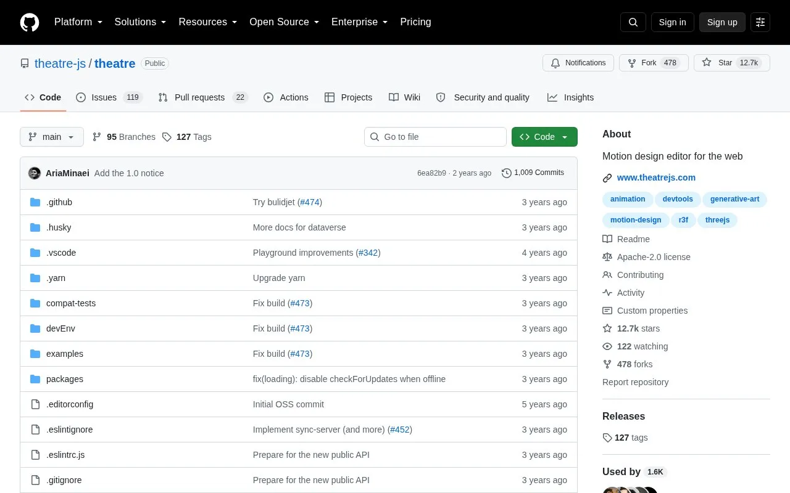This screenshot has height=493, width=790.
Task: Switch to the Actions tab
Action: click(x=286, y=97)
